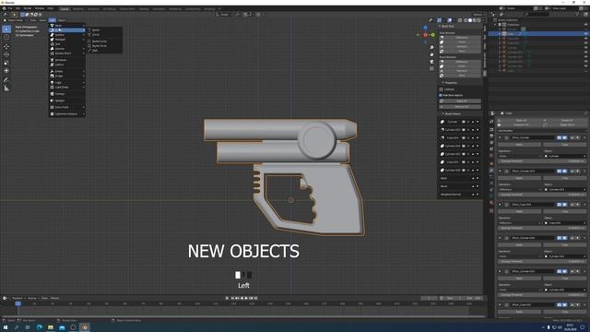Choose the Move tool in the toolbar

click(6, 46)
